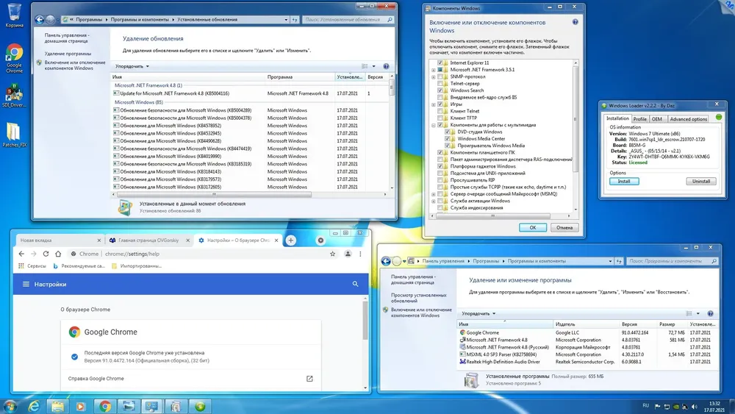This screenshot has height=414, width=735.
Task: Click the Uninstall button in Windows Loader
Action: point(700,181)
